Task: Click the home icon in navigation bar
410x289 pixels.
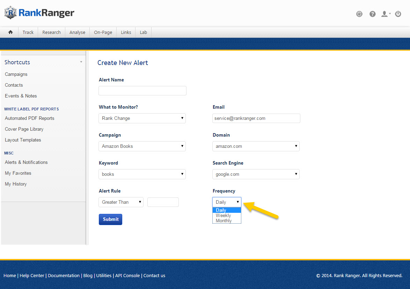Action: click(10, 32)
